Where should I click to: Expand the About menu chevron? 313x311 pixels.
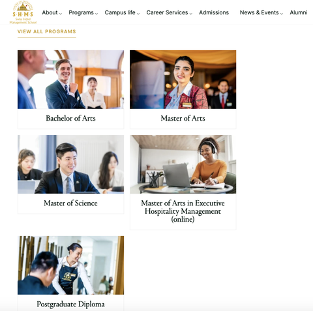click(61, 14)
